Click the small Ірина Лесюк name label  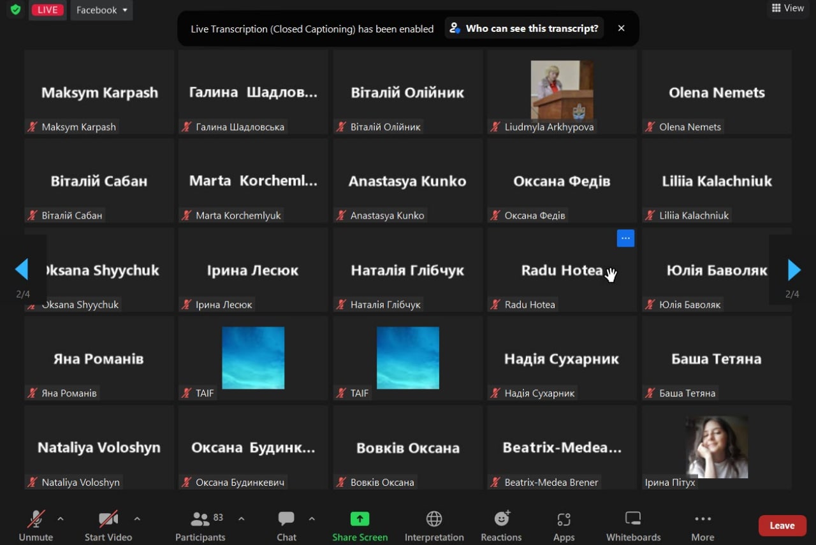click(x=224, y=305)
